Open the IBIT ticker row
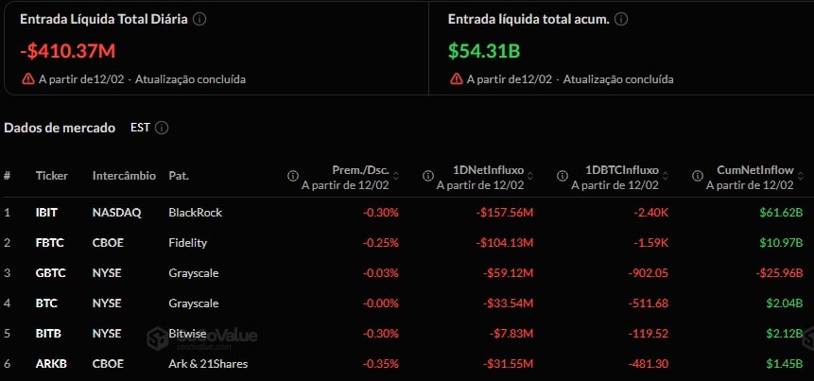 pyautogui.click(x=46, y=213)
